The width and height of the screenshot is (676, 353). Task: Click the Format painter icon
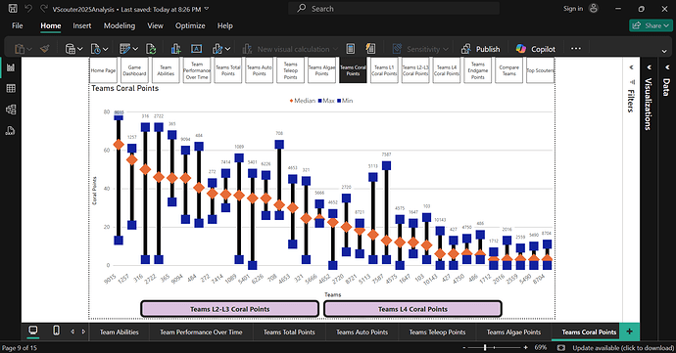coord(44,49)
